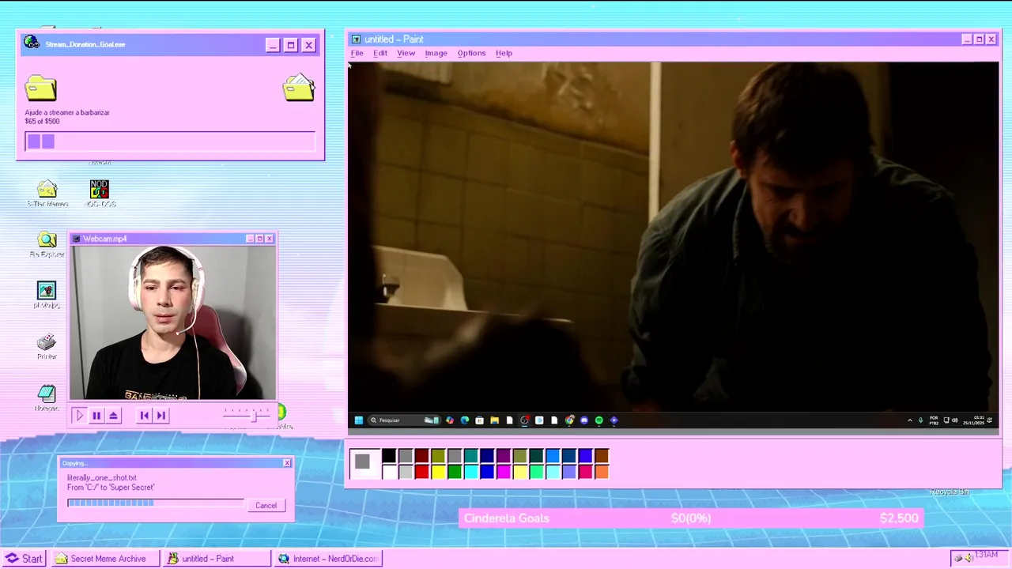
Task: Switch to Secret Meme Archive taskbar item
Action: (x=106, y=559)
